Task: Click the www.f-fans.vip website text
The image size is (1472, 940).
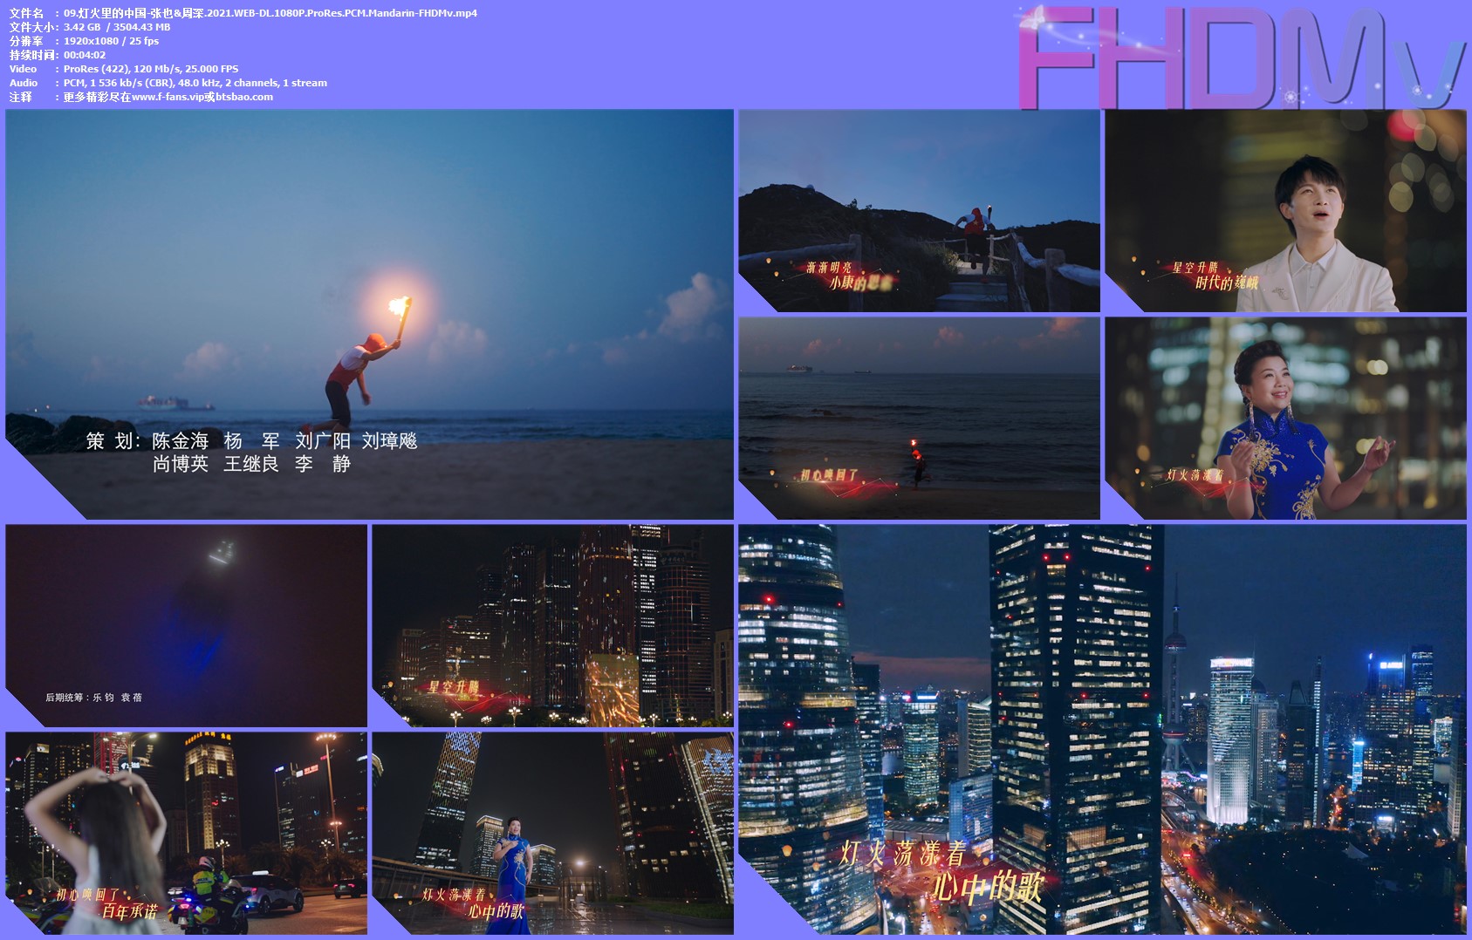Action: (168, 97)
